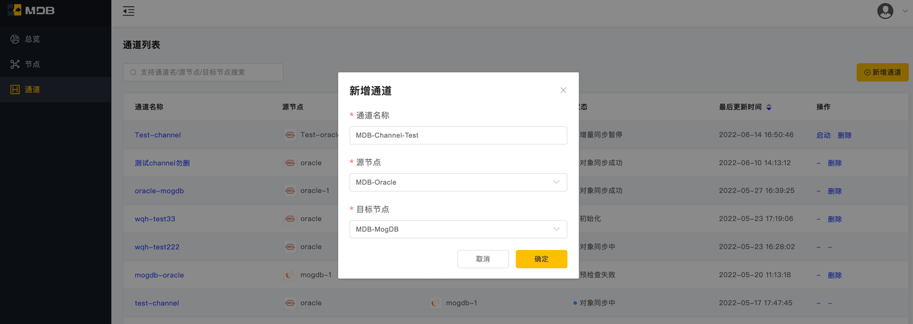
Task: Focus the channel search field
Action: pos(203,72)
